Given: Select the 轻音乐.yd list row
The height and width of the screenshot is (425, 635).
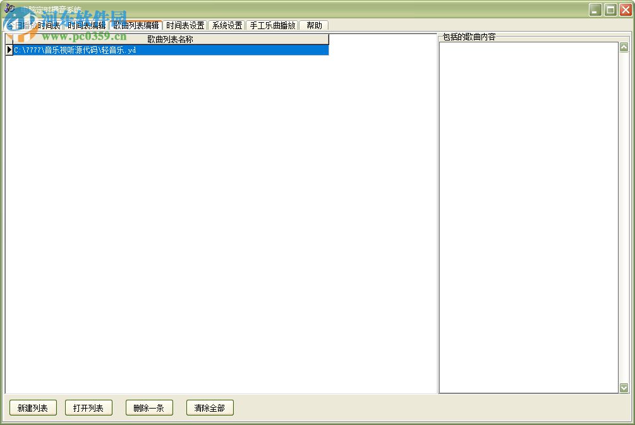Looking at the screenshot, I should click(171, 51).
